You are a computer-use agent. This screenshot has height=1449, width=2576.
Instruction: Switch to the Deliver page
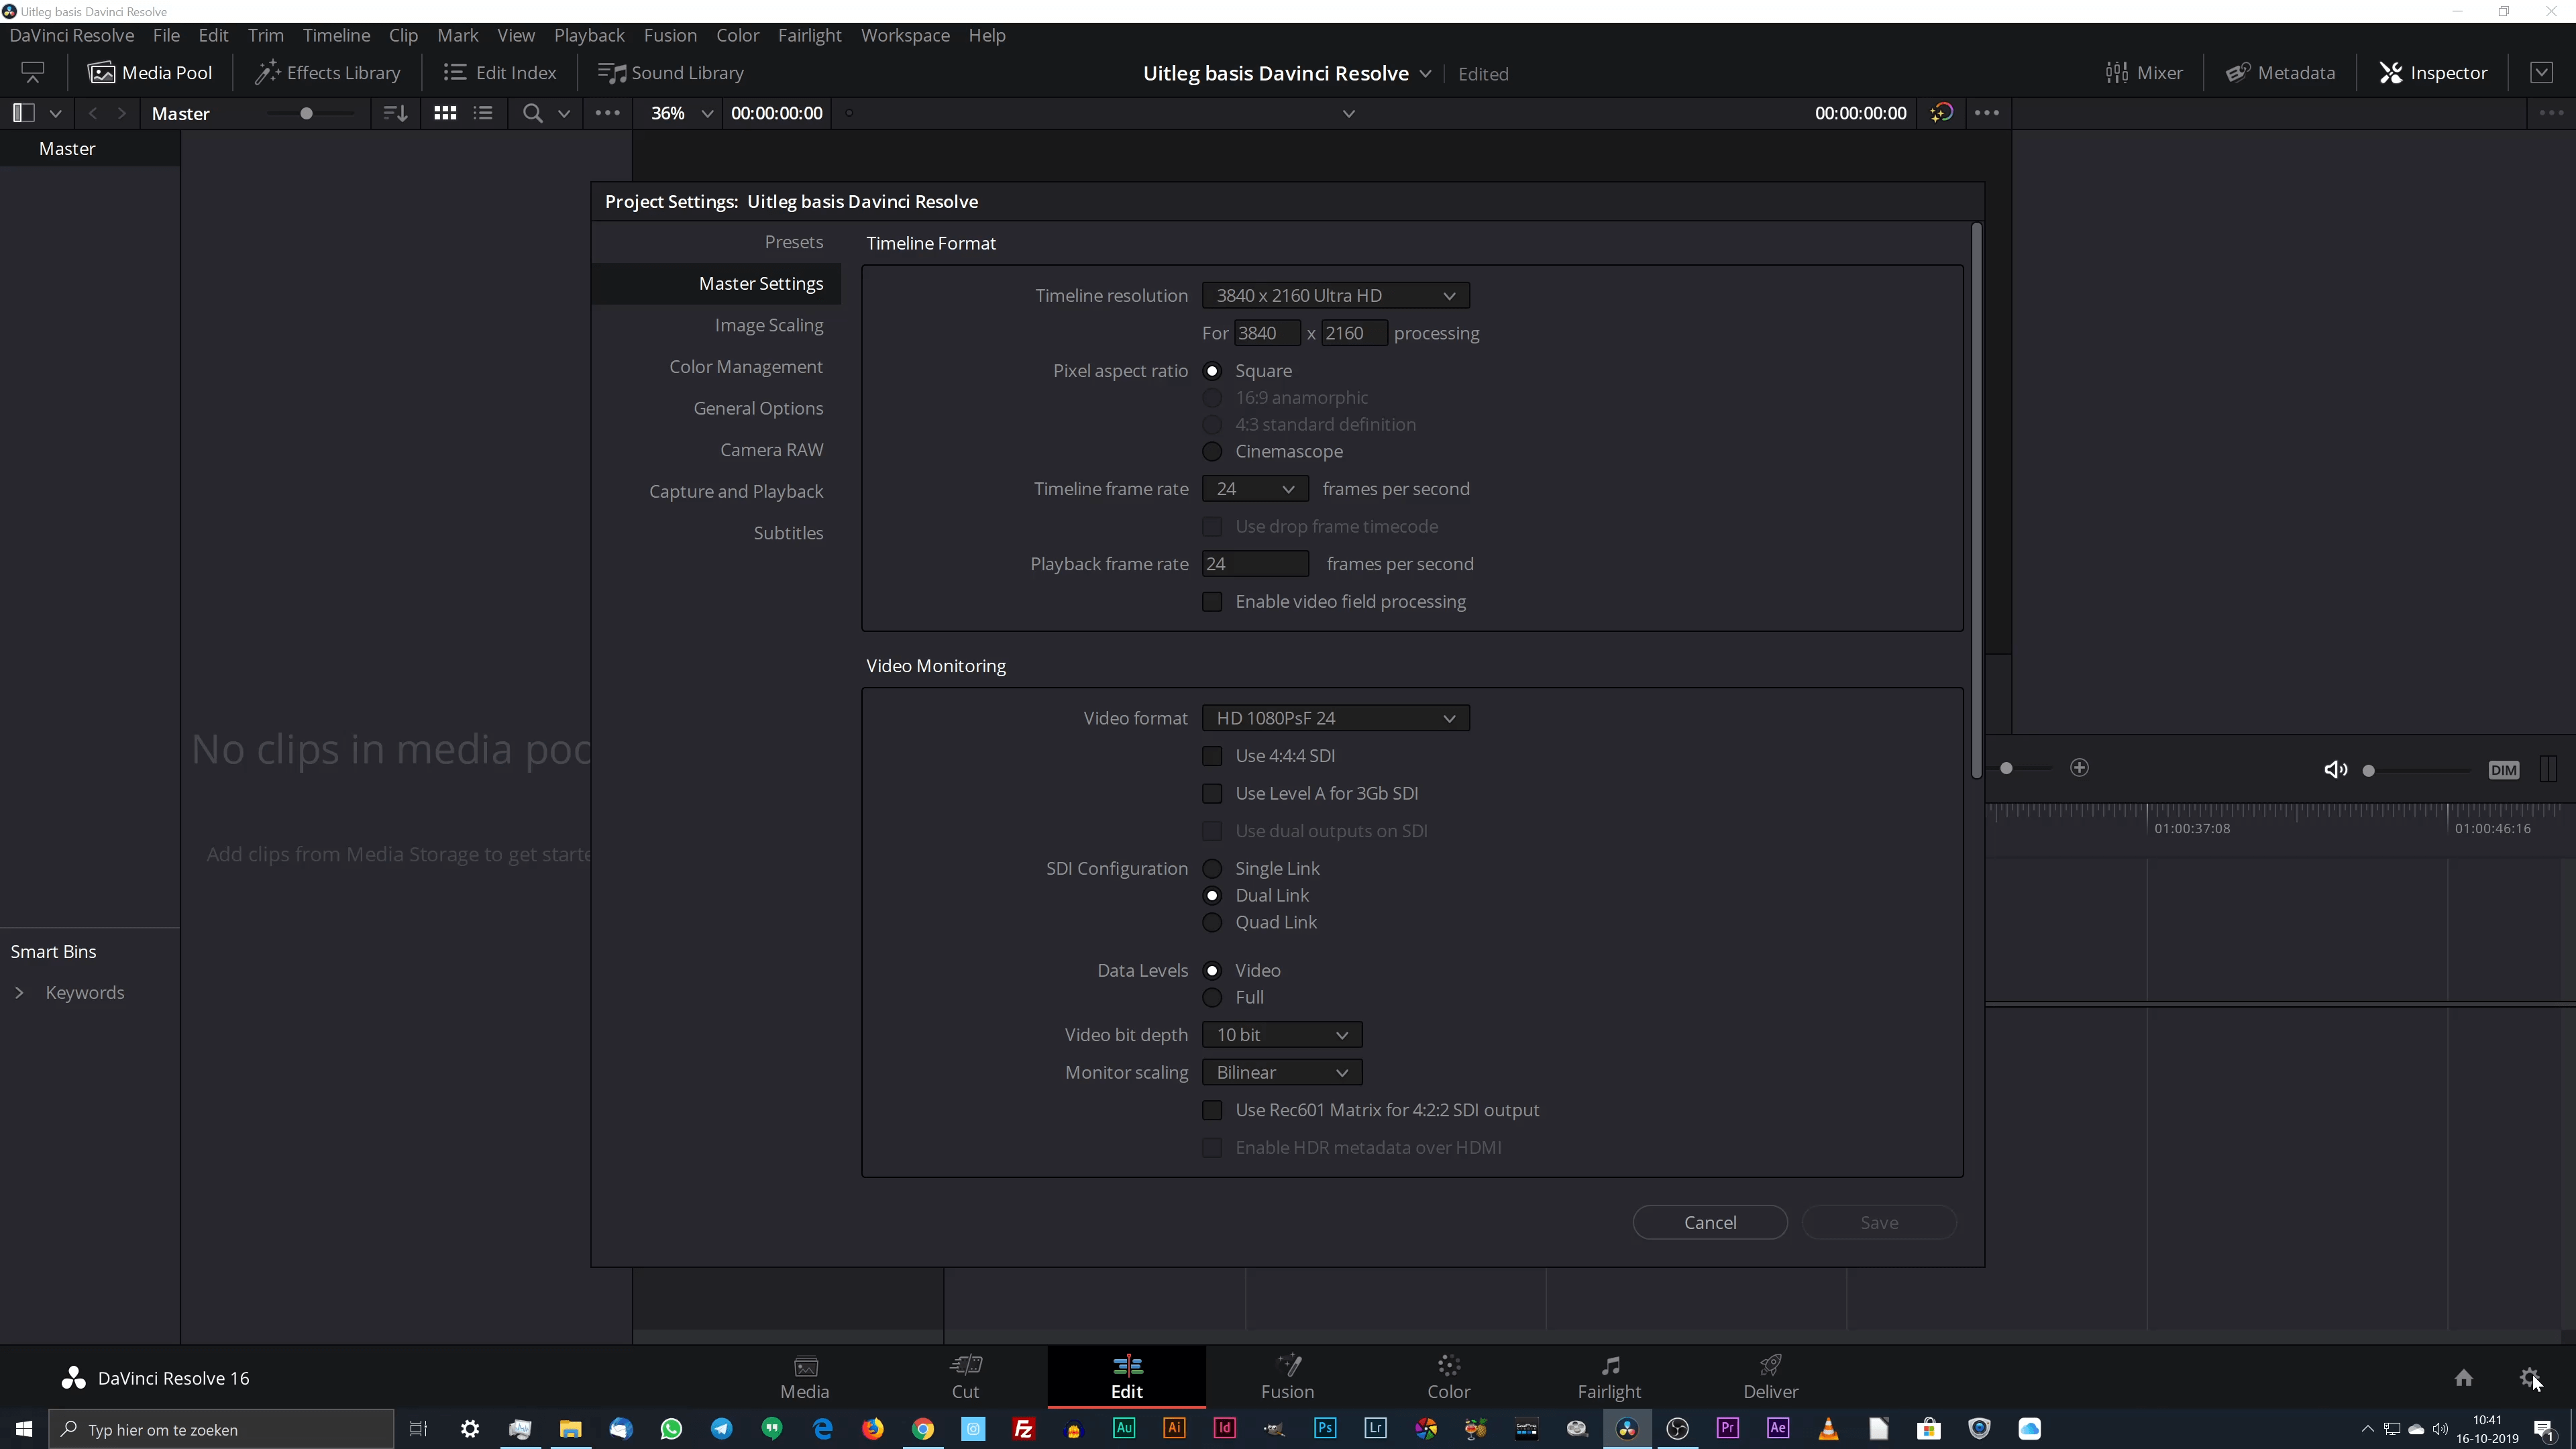(1770, 1376)
